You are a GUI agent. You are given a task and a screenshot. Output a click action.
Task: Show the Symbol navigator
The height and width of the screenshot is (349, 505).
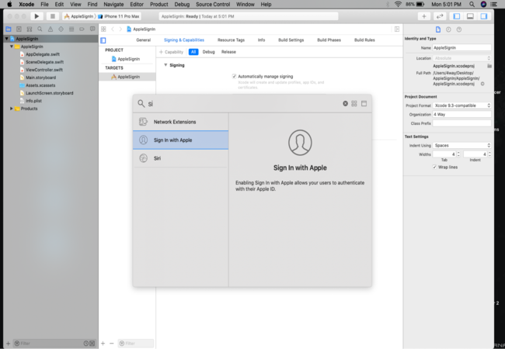click(x=30, y=29)
